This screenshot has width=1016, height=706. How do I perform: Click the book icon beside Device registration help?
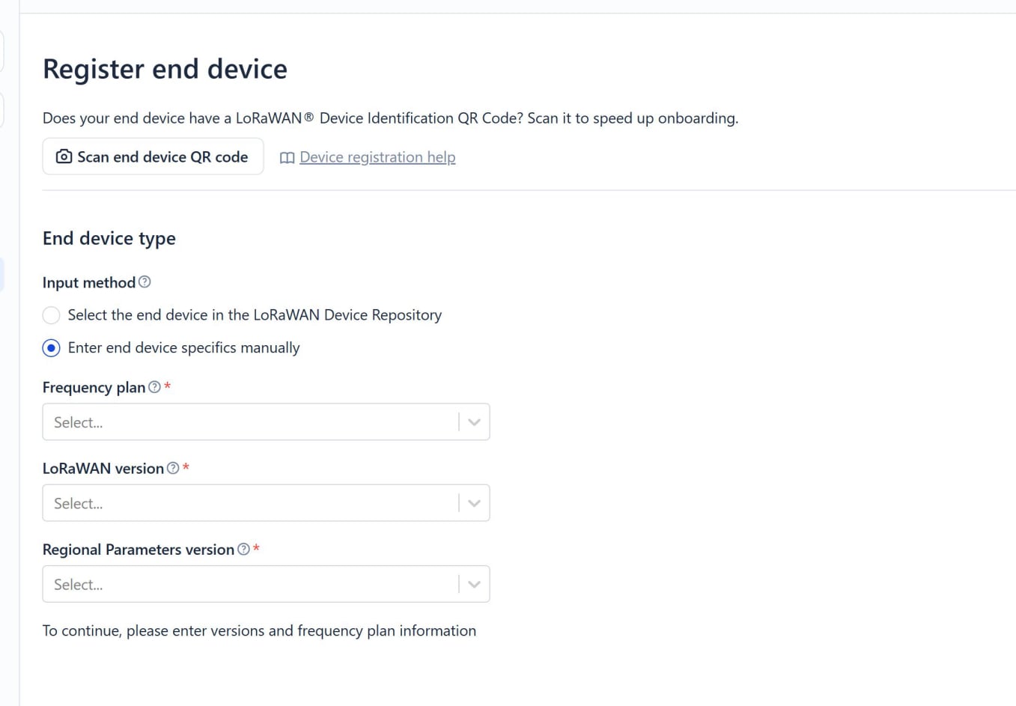pyautogui.click(x=287, y=158)
